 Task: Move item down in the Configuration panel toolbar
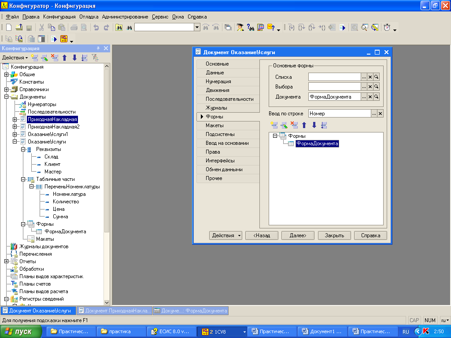tap(74, 58)
